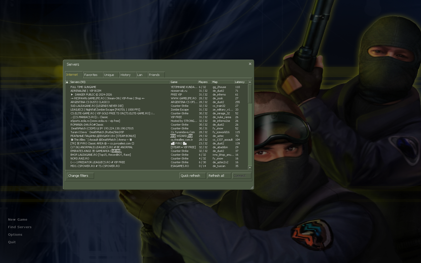Switch to the Internet tab
Image resolution: width=421 pixels, height=263 pixels.
click(x=74, y=75)
